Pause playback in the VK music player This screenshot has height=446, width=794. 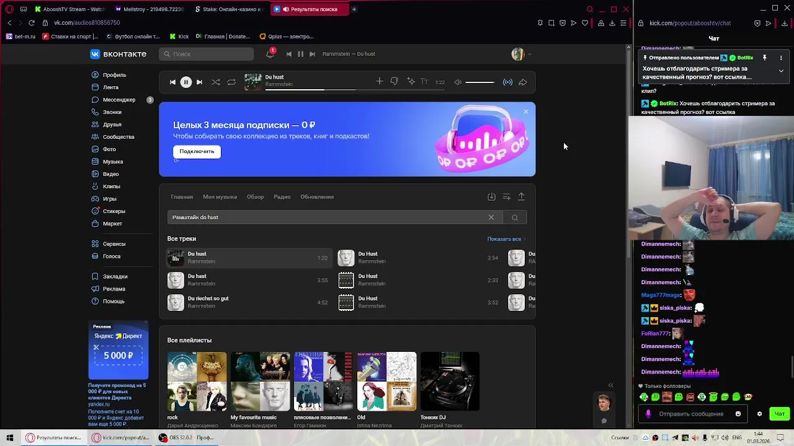coord(185,82)
